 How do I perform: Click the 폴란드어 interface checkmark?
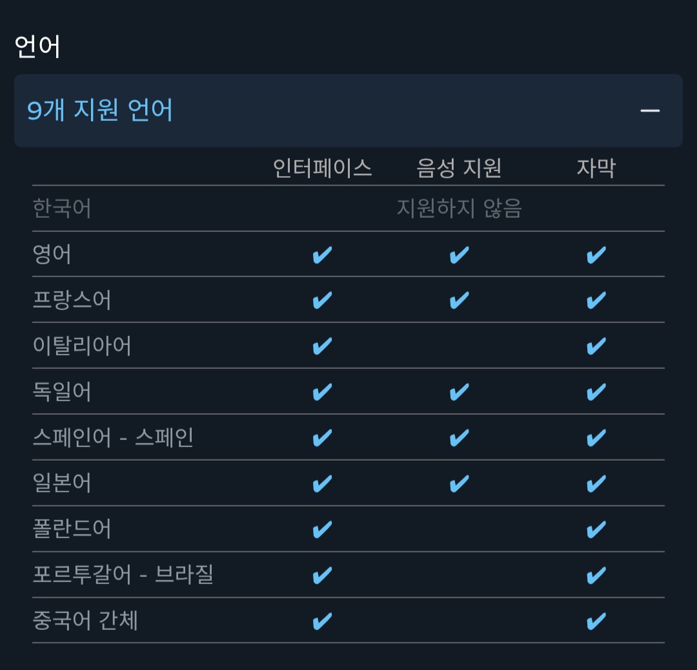tap(322, 529)
